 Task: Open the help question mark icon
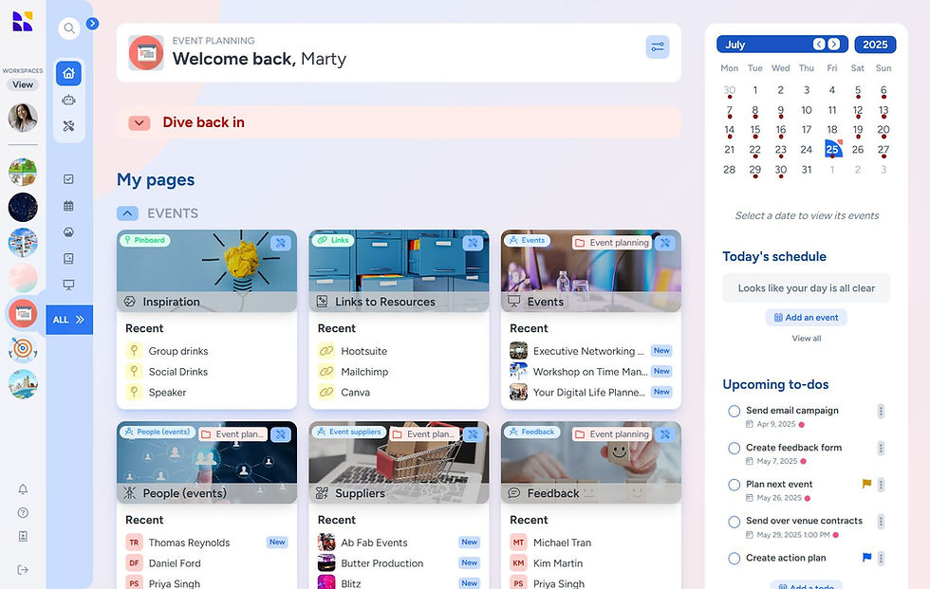(x=23, y=513)
